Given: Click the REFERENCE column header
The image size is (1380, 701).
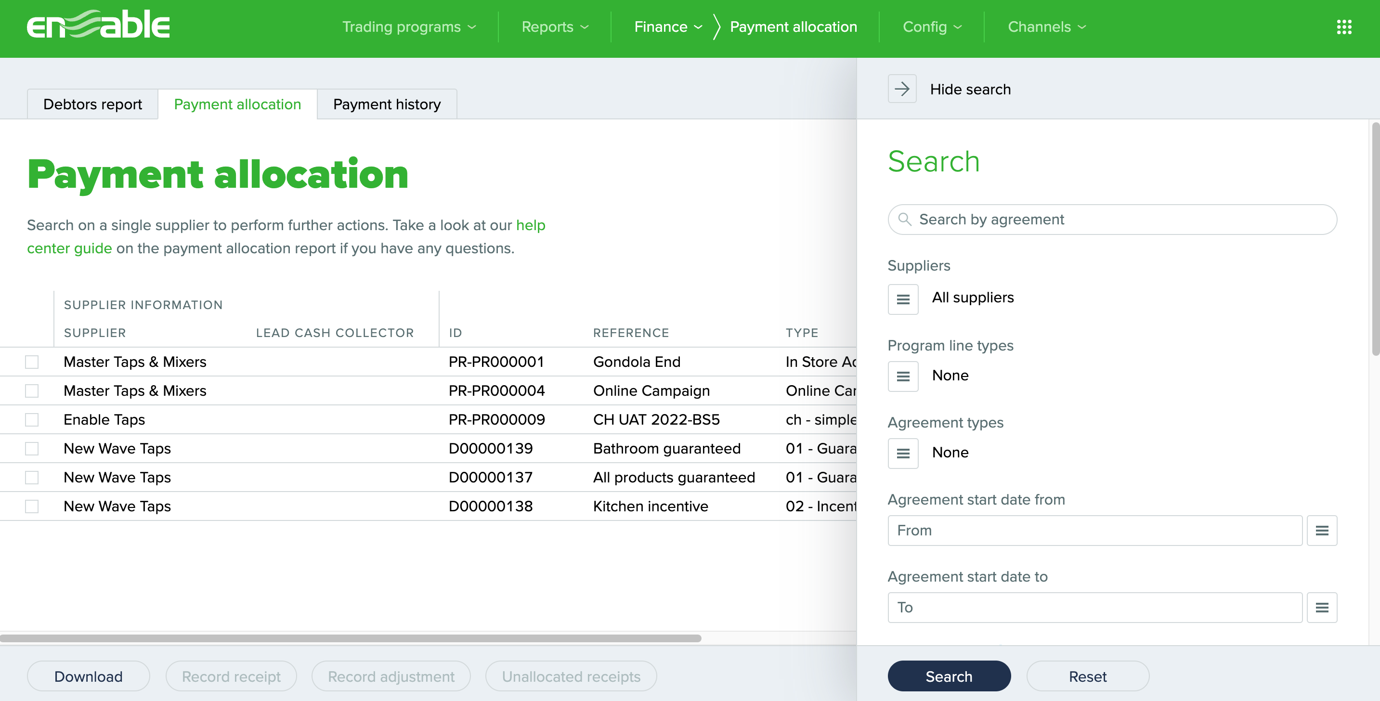Looking at the screenshot, I should [631, 333].
